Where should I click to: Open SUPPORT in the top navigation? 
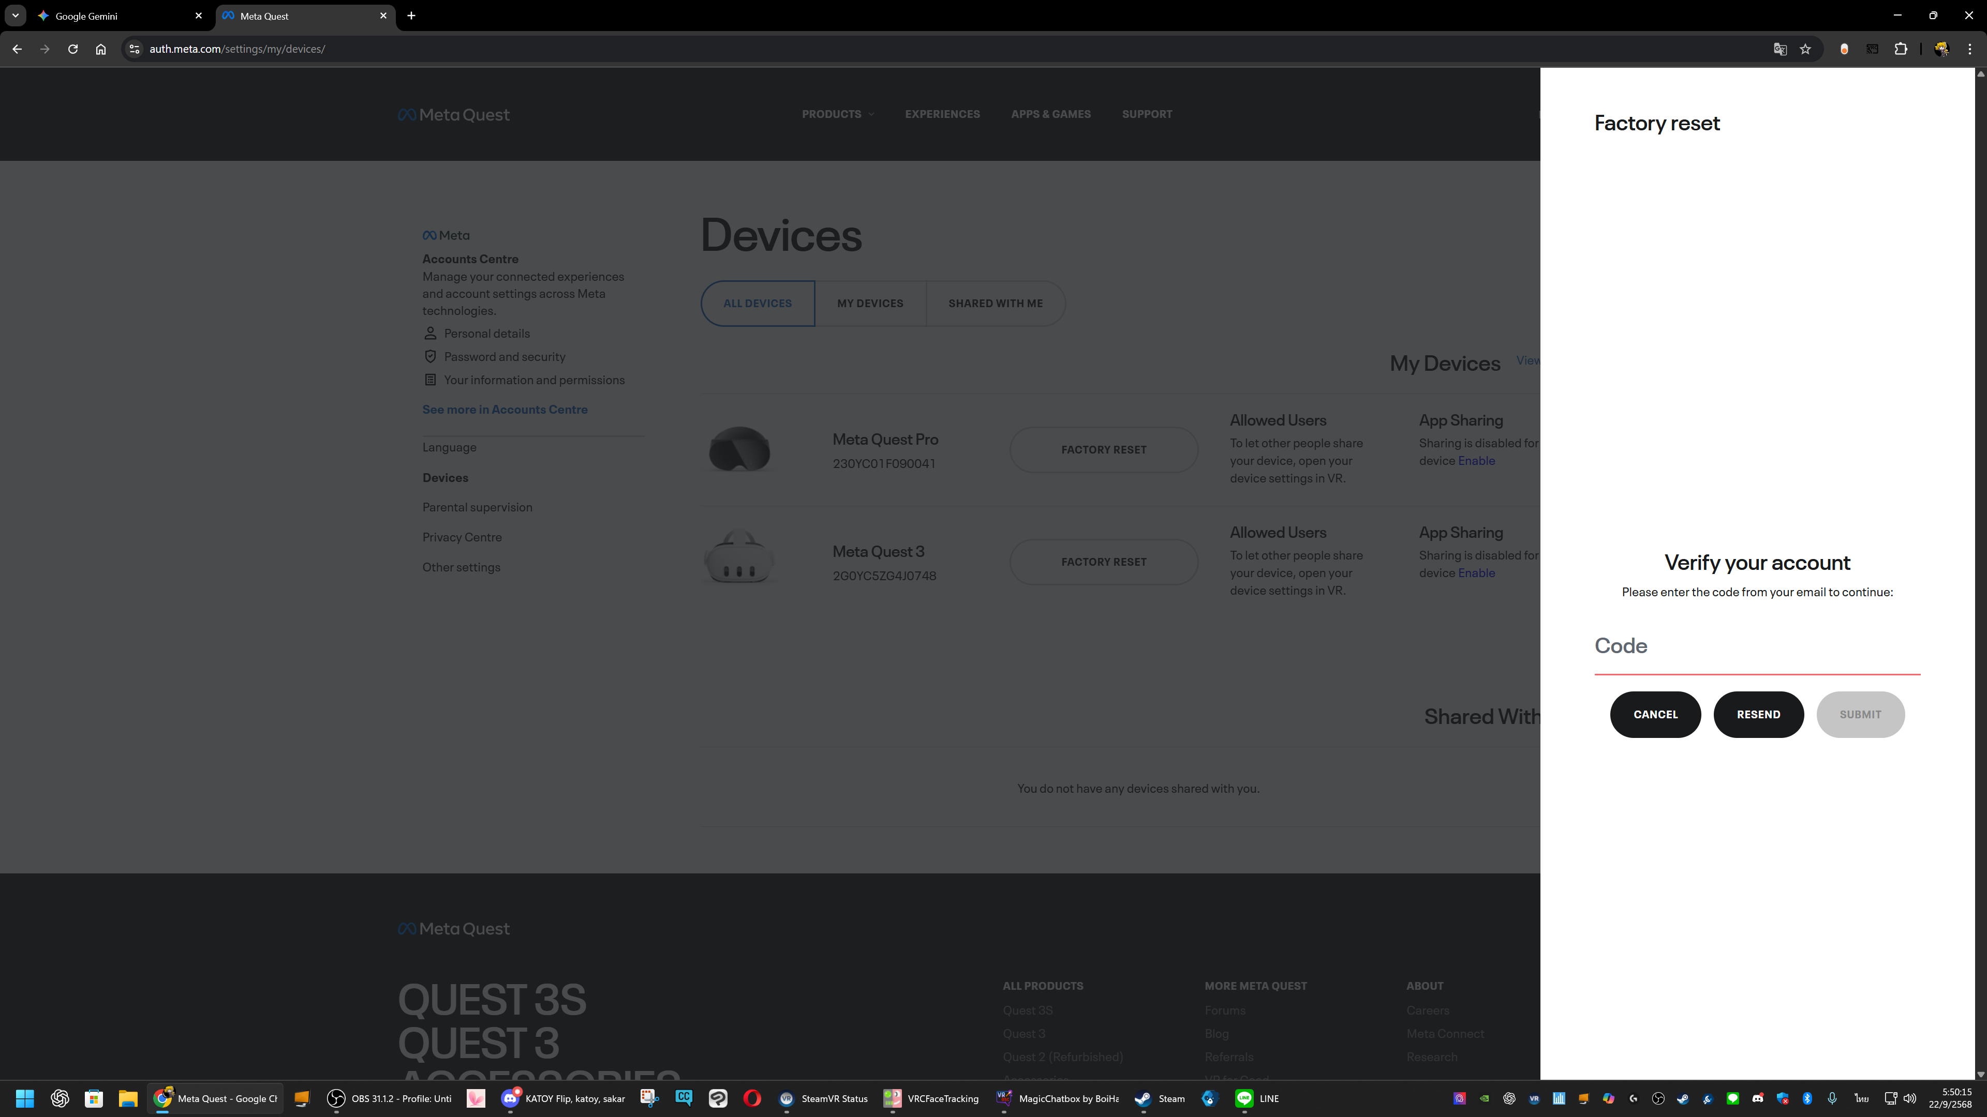1147,114
